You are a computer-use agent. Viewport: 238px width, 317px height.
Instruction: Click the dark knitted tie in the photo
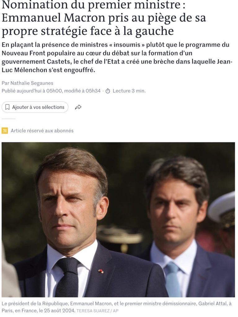point(67,277)
